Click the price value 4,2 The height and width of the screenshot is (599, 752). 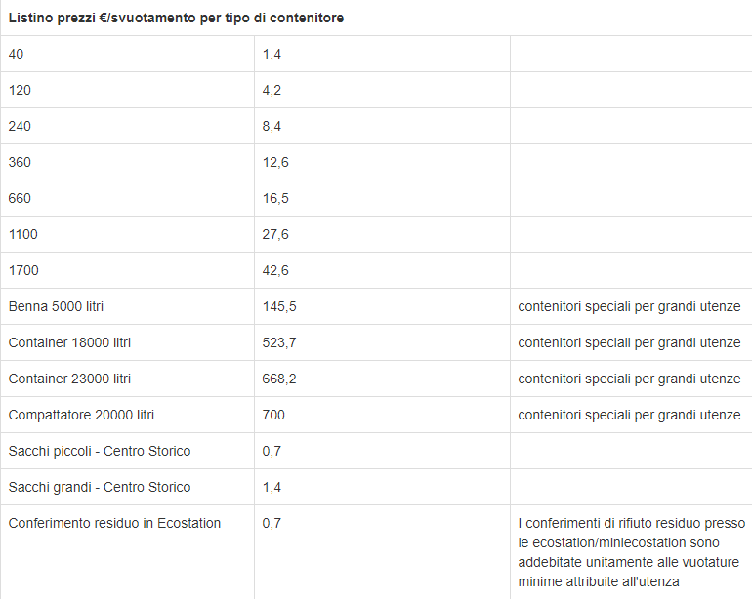272,90
